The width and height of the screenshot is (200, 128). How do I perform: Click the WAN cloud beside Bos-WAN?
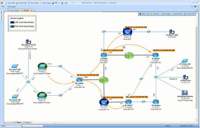click(104, 80)
